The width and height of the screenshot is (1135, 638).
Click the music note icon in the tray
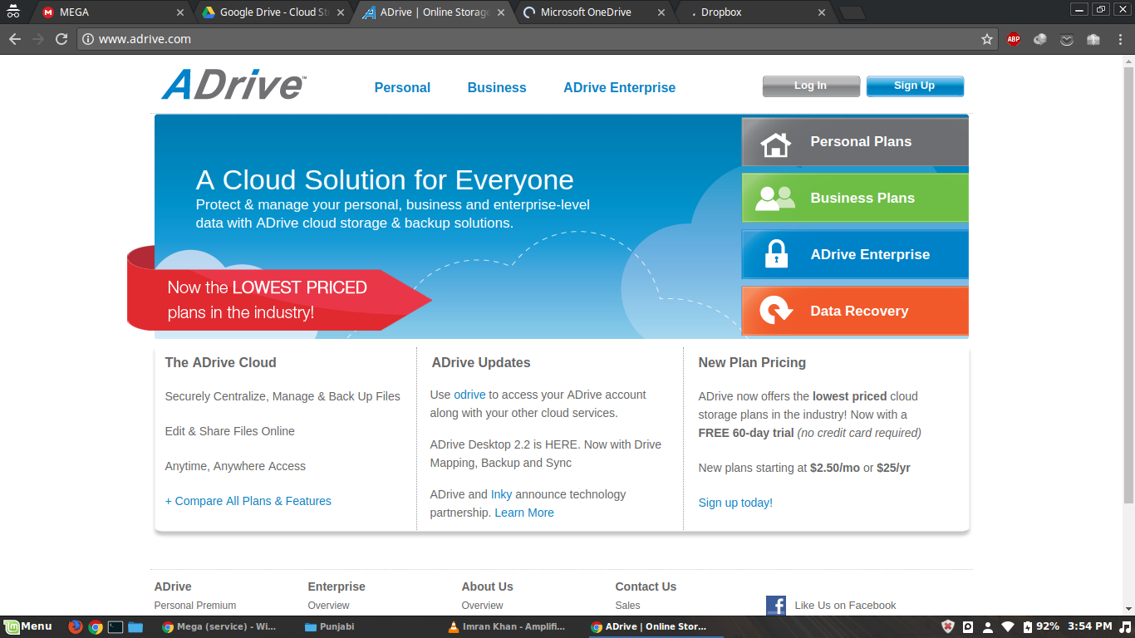point(1125,626)
